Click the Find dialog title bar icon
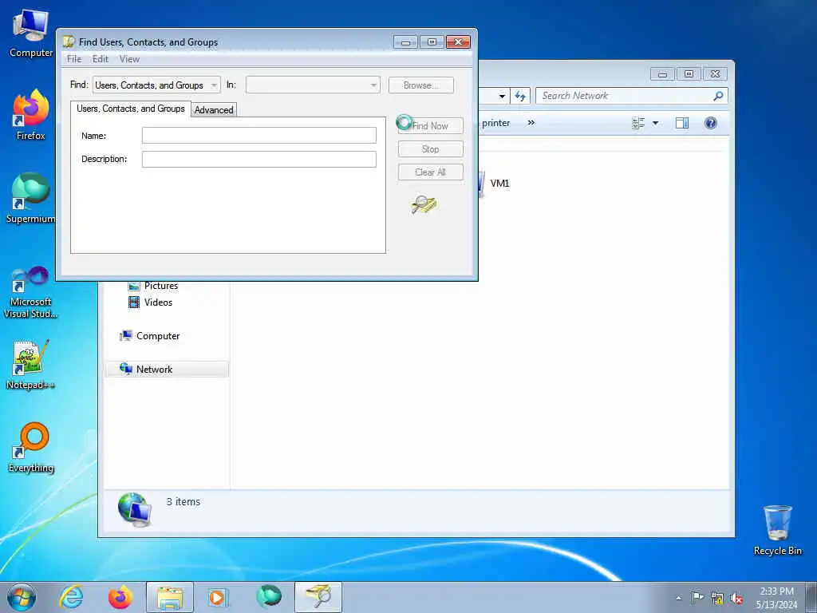The image size is (817, 613). (x=69, y=42)
